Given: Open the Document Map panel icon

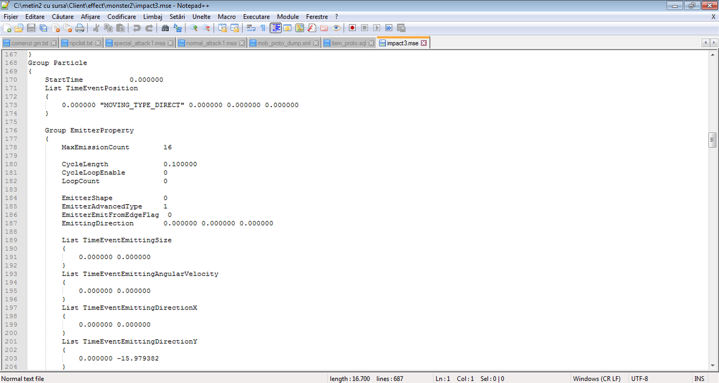Looking at the screenshot, I should tap(299, 28).
